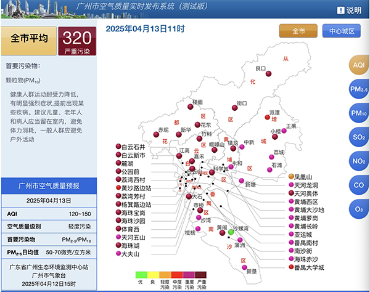Switch map view to 全市
This screenshot has height=292, width=370.
[298, 30]
